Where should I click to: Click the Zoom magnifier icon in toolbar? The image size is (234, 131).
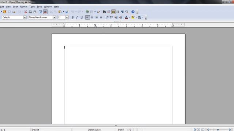(127, 12)
